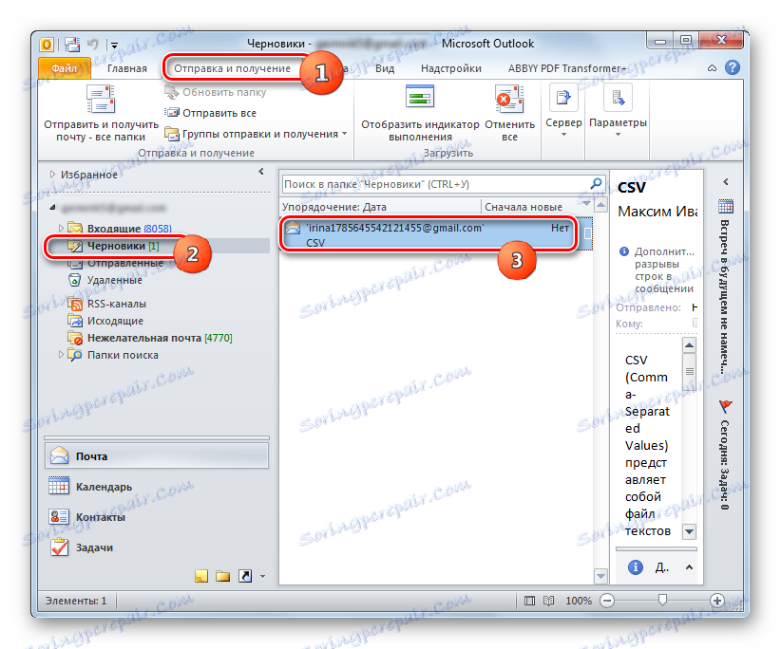Click the flag icon in To-Do bar

[726, 406]
